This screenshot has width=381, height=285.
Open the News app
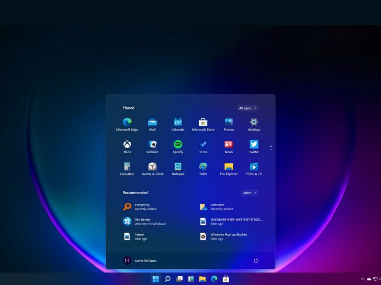click(x=229, y=147)
